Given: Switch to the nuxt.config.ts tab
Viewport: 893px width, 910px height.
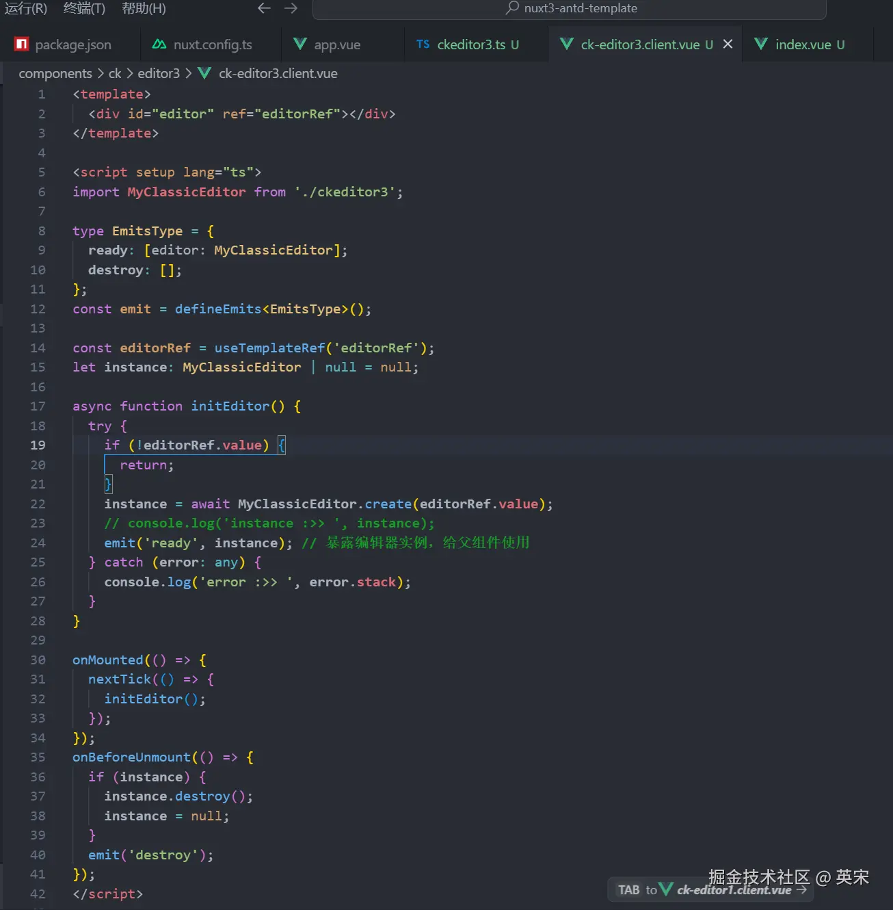Looking at the screenshot, I should (212, 44).
